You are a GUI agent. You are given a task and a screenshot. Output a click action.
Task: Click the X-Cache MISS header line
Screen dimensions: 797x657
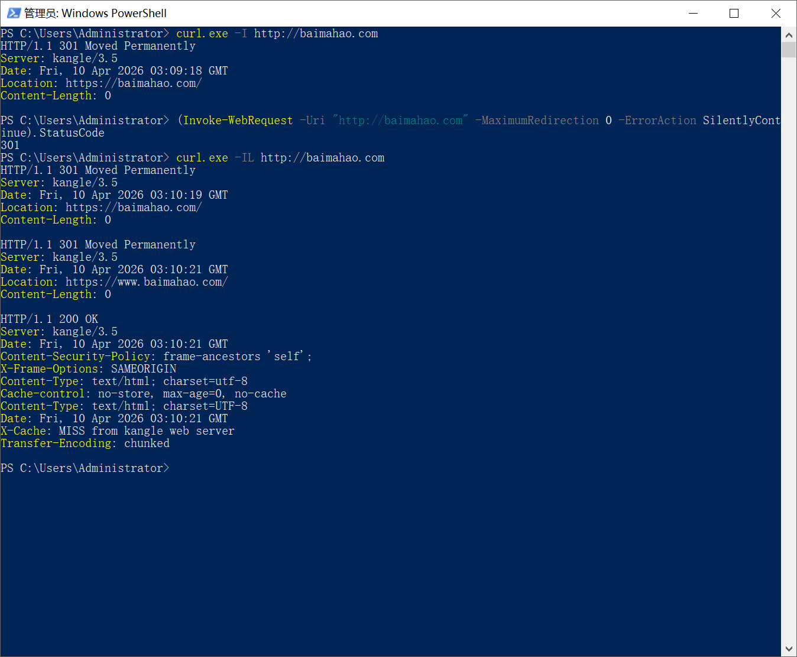117,431
